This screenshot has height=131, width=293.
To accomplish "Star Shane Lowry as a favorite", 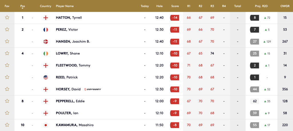I will [x=7, y=53].
